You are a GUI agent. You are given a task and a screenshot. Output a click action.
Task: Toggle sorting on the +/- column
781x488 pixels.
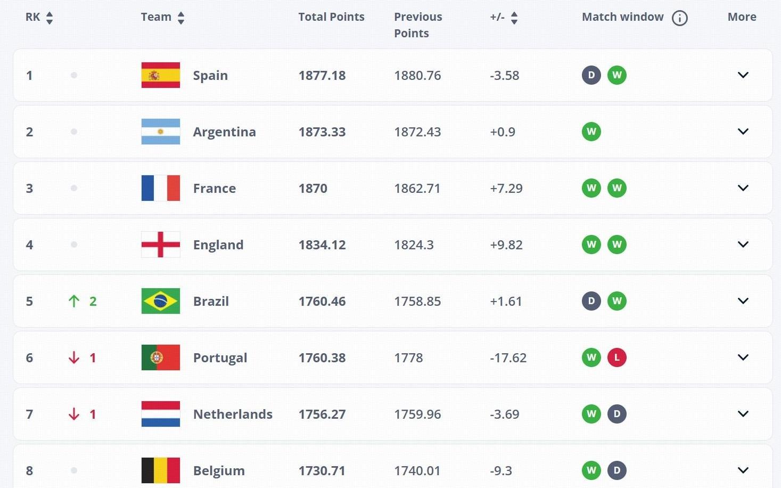coord(514,17)
